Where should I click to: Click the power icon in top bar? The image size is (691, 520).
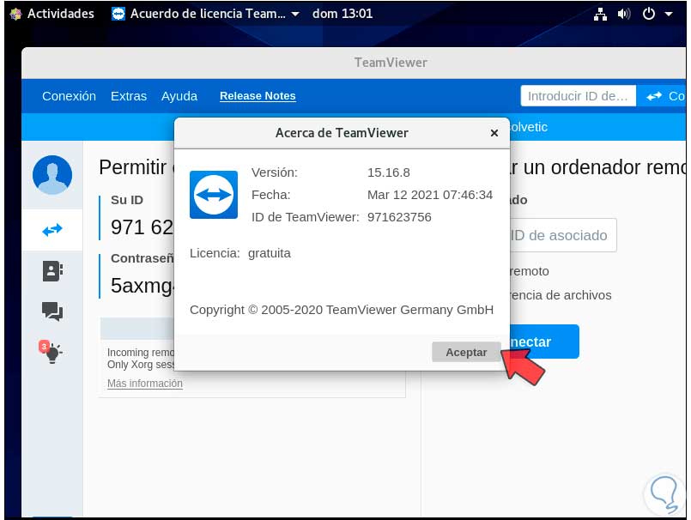coord(648,14)
